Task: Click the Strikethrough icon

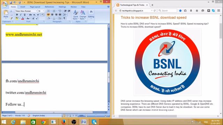Action: click(x=30, y=15)
